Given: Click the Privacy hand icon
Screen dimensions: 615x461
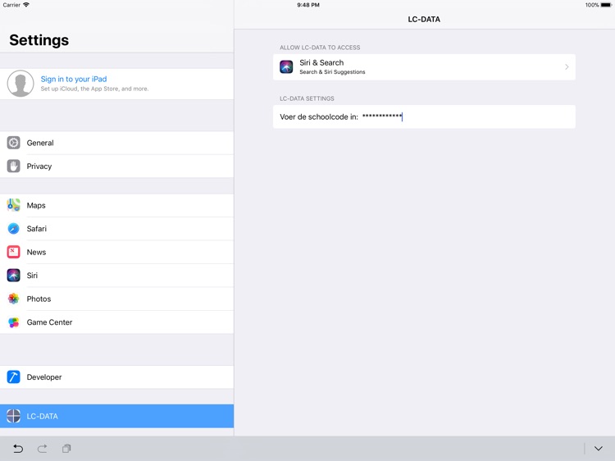Looking at the screenshot, I should tap(13, 166).
